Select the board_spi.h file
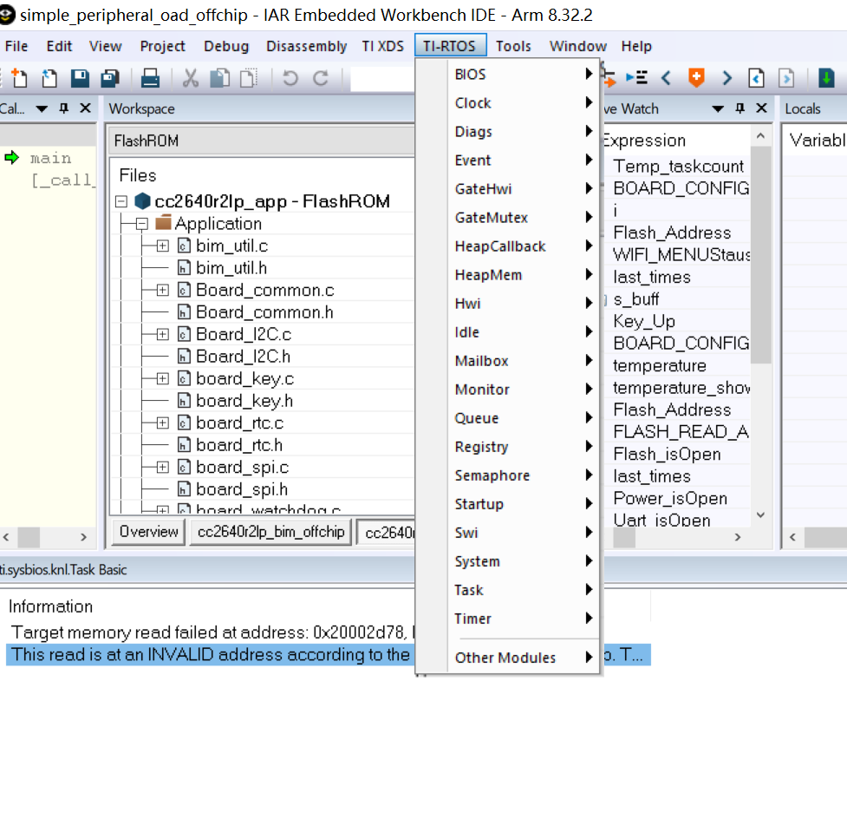The width and height of the screenshot is (847, 819). [x=242, y=489]
